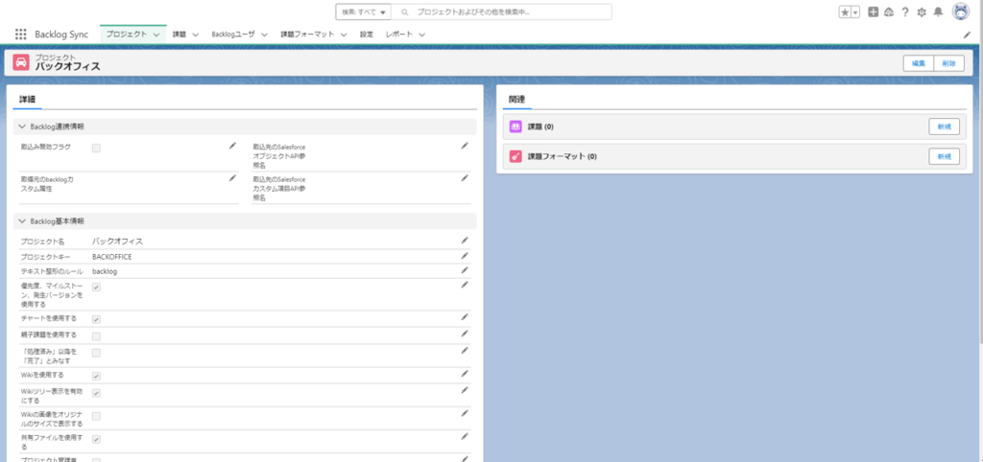Edit the 取込み無効フラグ field pencil

(x=232, y=146)
